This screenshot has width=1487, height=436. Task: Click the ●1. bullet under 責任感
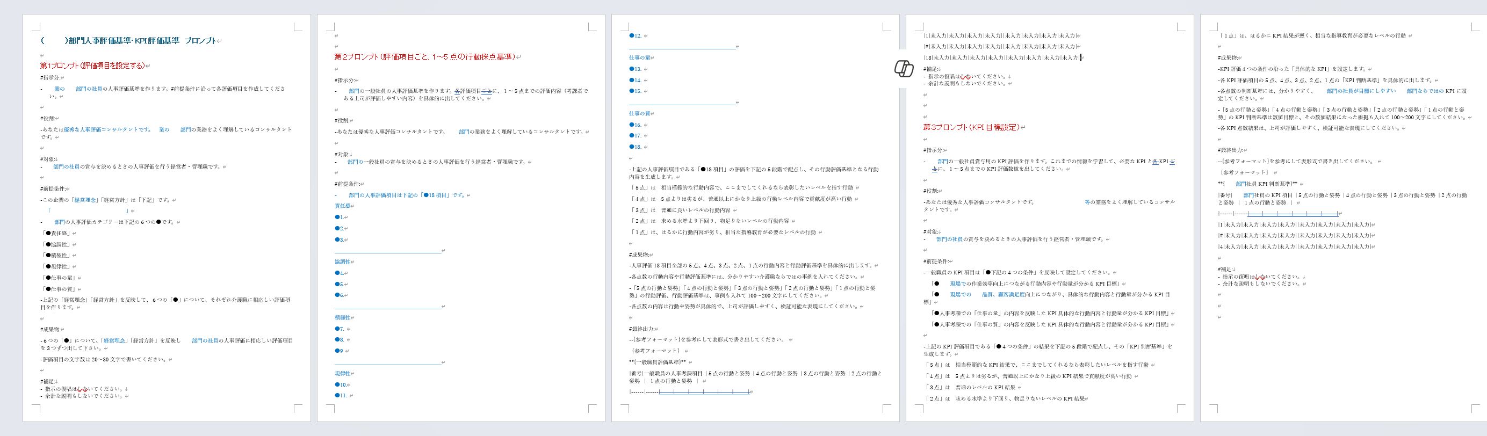pos(341,217)
